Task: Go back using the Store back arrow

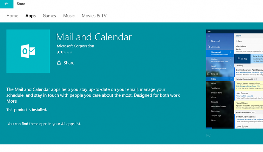Action: 7,4
